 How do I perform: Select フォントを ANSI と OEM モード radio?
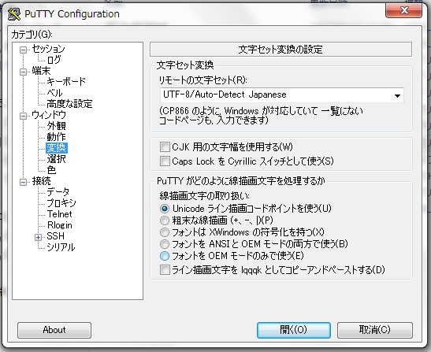coord(165,244)
